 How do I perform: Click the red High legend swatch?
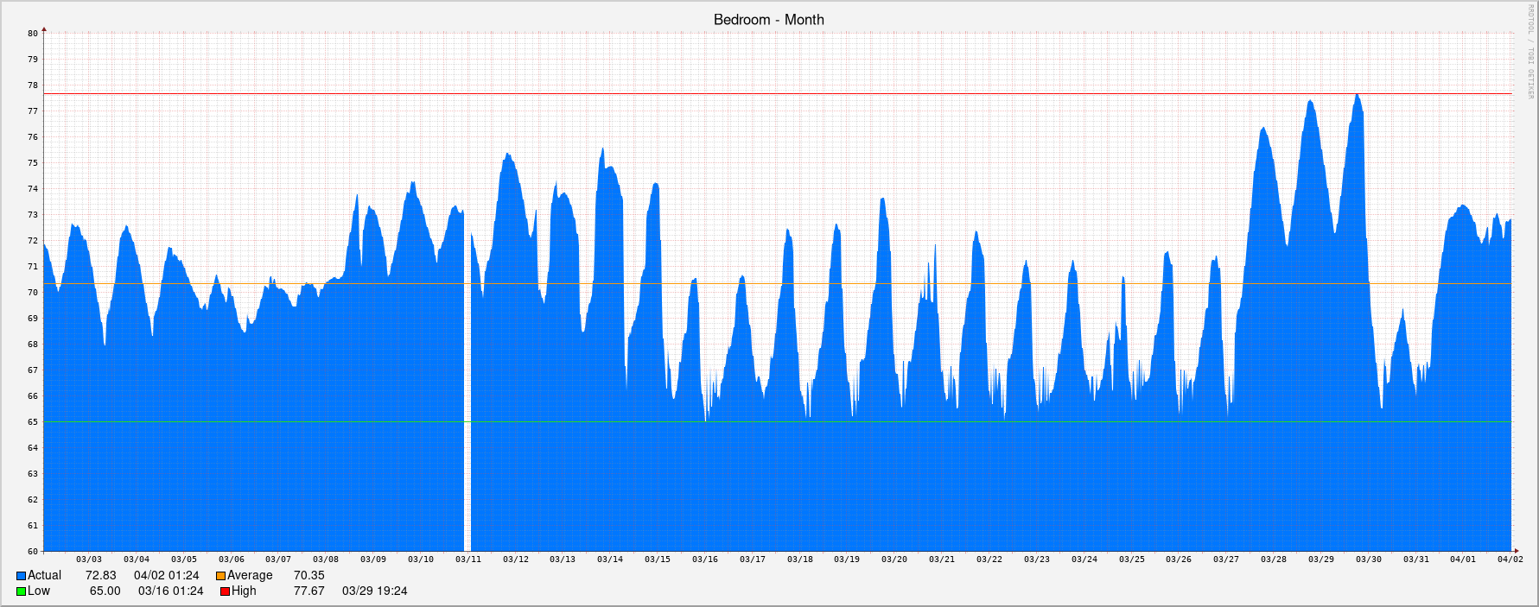225,591
